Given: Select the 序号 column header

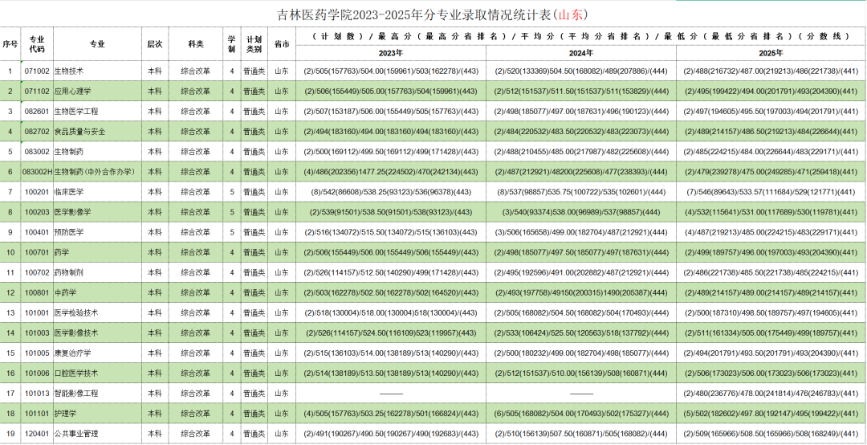Looking at the screenshot, I should click(10, 44).
